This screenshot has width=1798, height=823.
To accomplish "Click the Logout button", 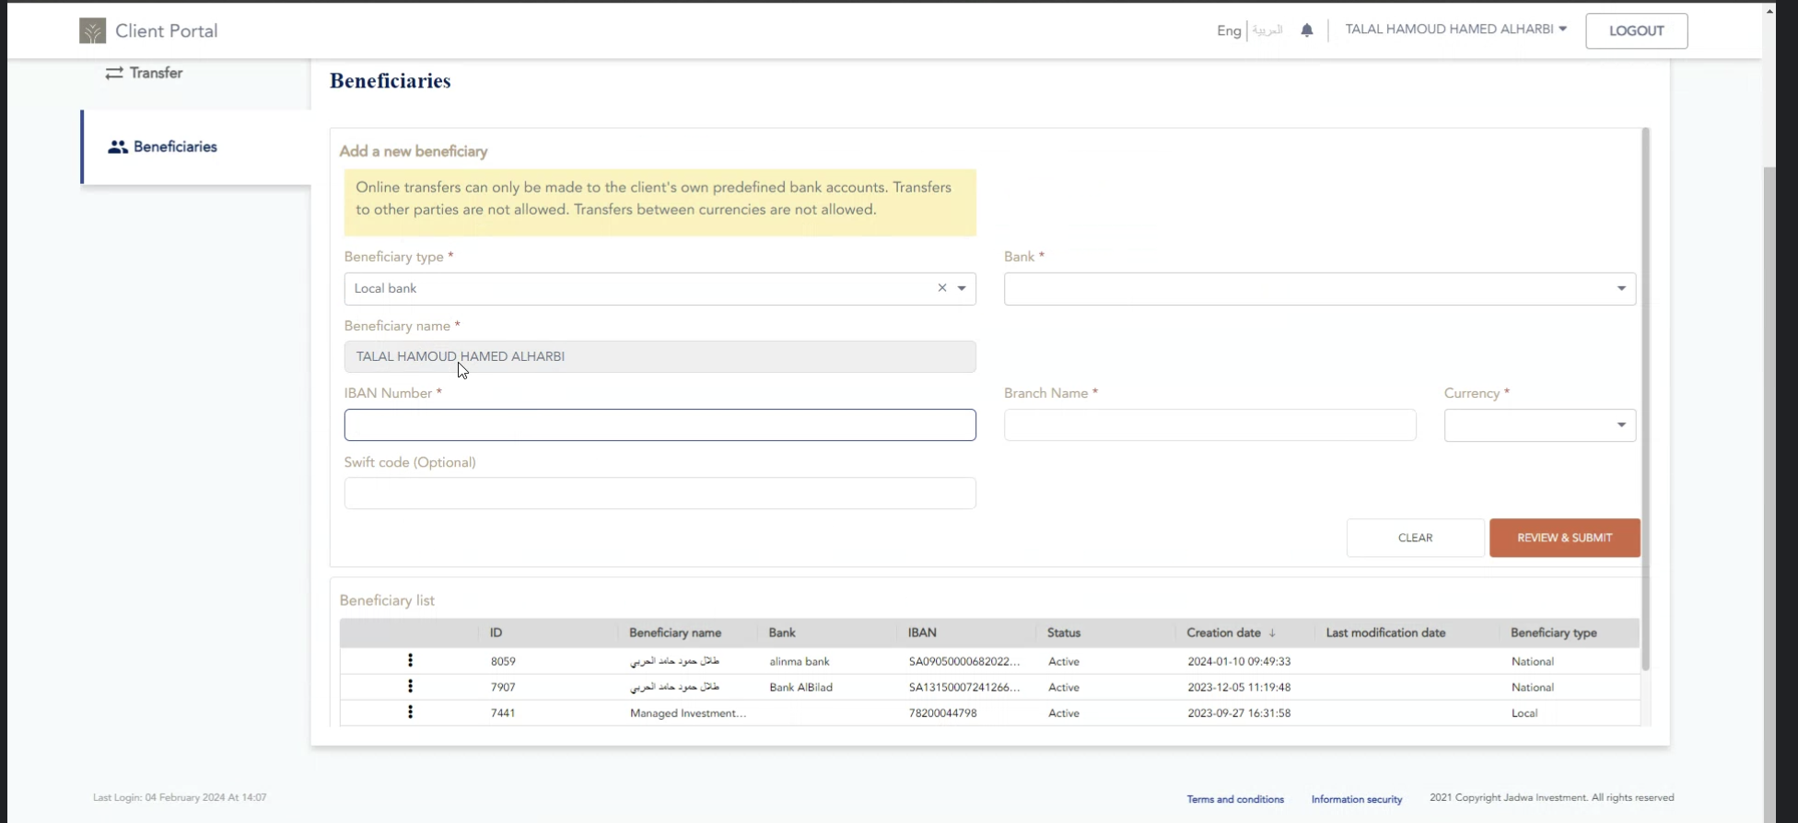I will [1636, 30].
